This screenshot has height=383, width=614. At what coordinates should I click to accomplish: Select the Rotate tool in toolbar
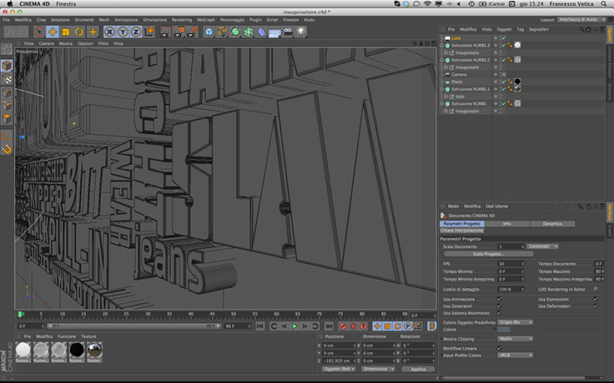click(79, 32)
